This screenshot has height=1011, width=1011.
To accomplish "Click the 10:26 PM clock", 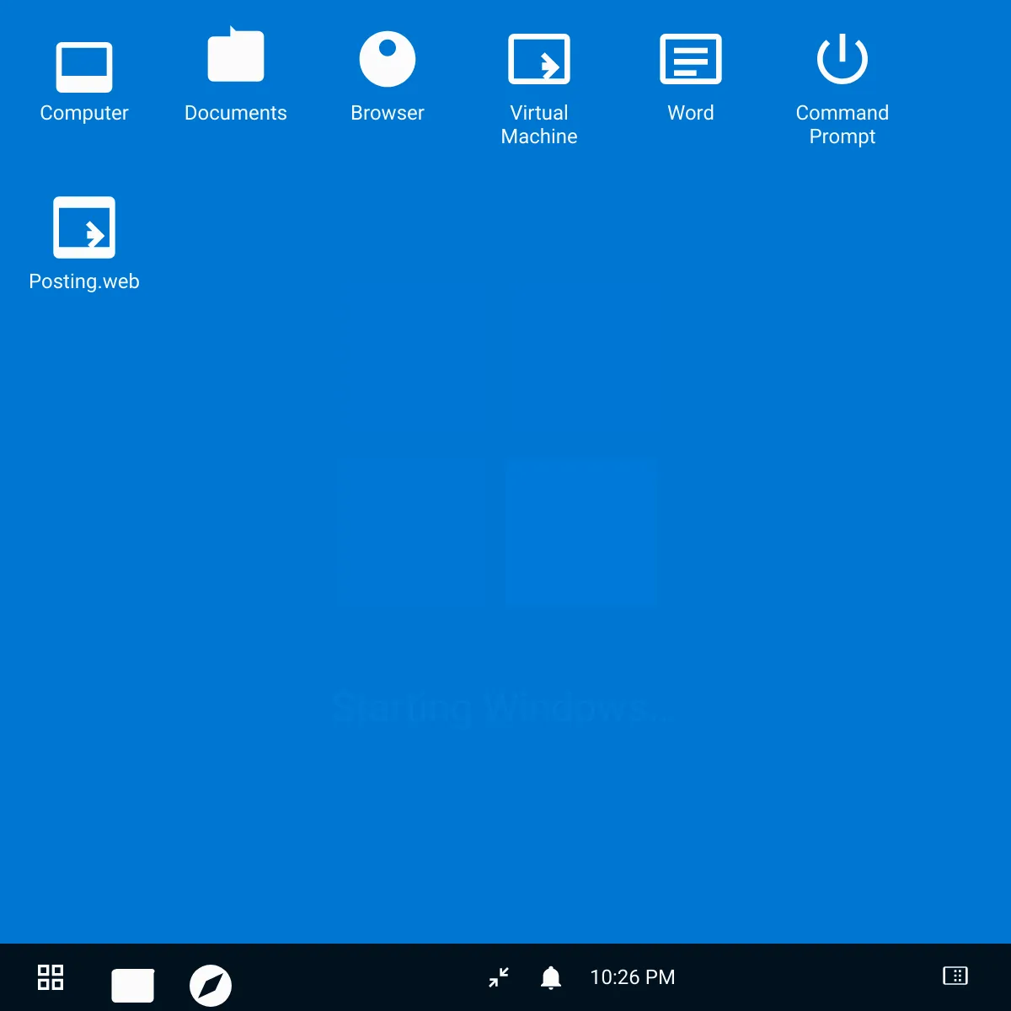I will (x=633, y=977).
